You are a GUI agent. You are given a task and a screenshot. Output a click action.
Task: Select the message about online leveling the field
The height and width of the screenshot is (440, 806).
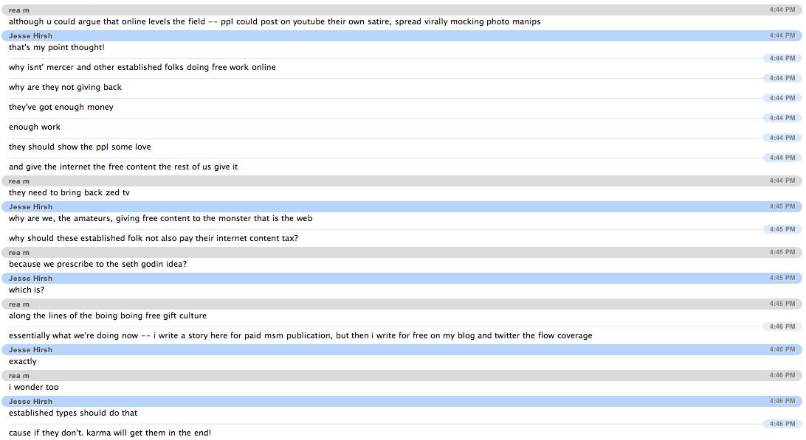click(x=275, y=22)
